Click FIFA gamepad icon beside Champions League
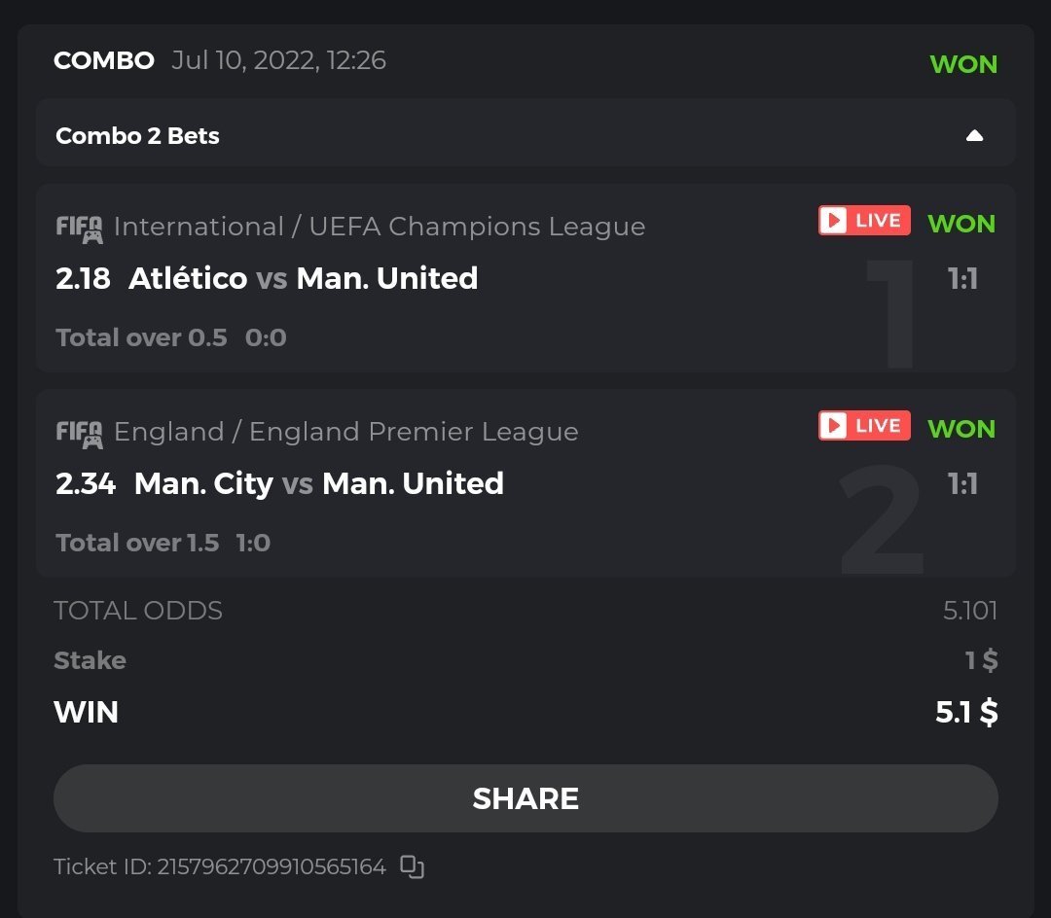Image resolution: width=1051 pixels, height=918 pixels. point(79,229)
